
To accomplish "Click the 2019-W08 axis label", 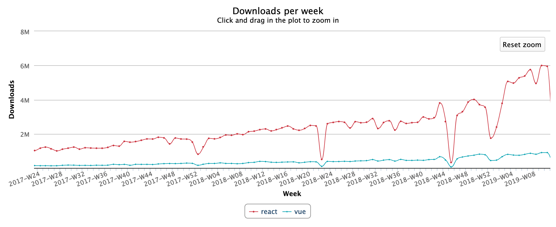I will click(520, 179).
